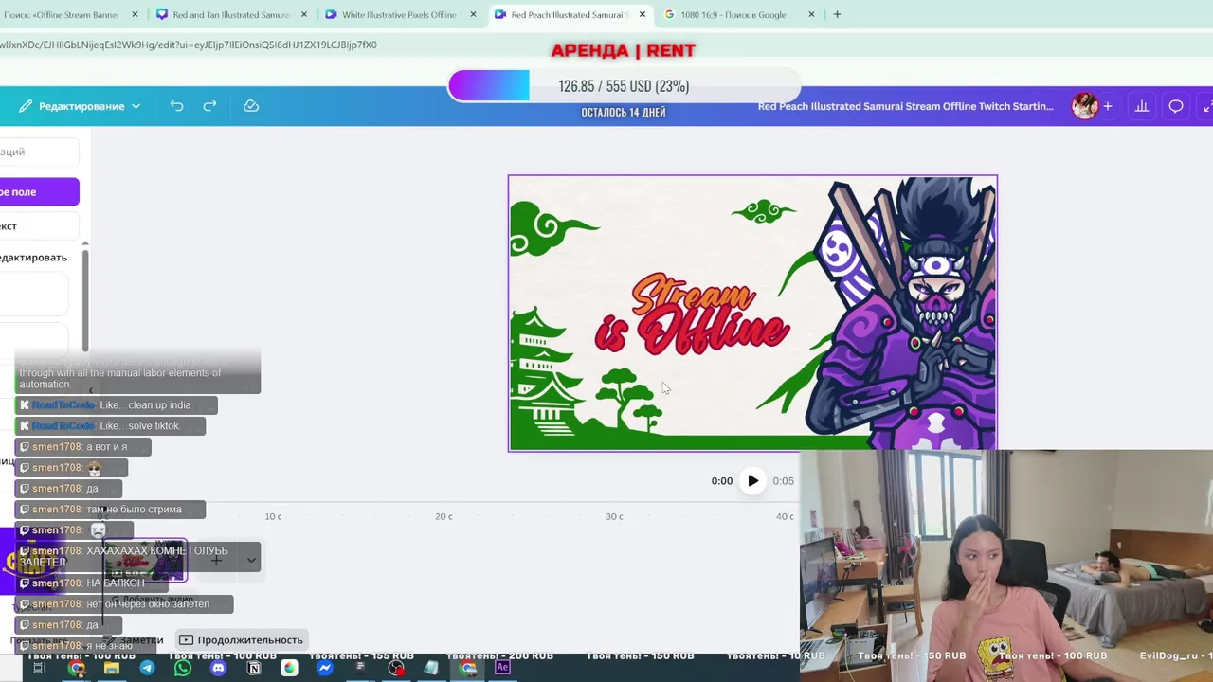
Task: Open File Explorer from taskbar
Action: tap(112, 668)
